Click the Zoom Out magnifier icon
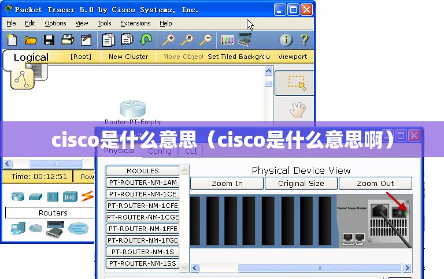 tap(206, 40)
